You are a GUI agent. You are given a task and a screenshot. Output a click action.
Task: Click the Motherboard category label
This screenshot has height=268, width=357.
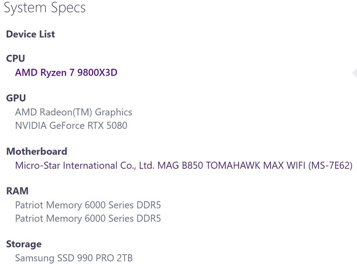pos(36,151)
